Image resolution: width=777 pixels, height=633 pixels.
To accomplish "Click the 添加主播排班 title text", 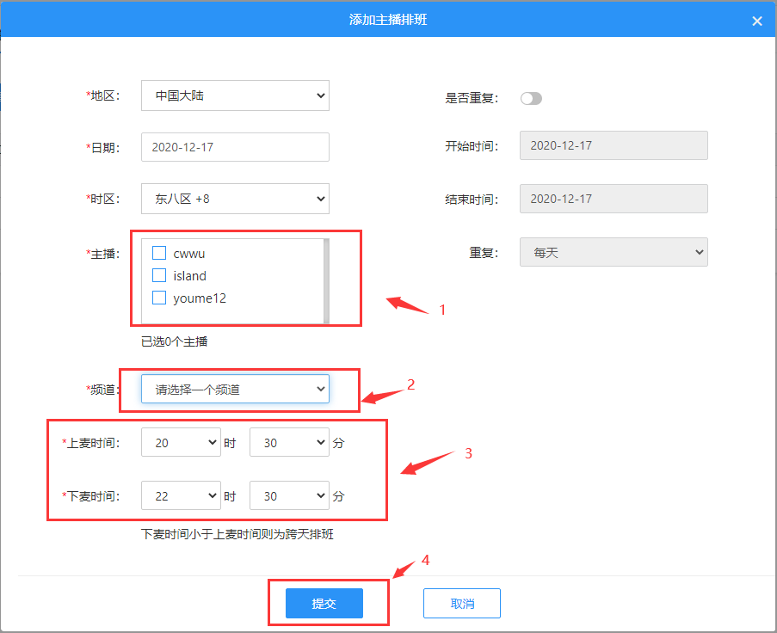I will point(388,20).
